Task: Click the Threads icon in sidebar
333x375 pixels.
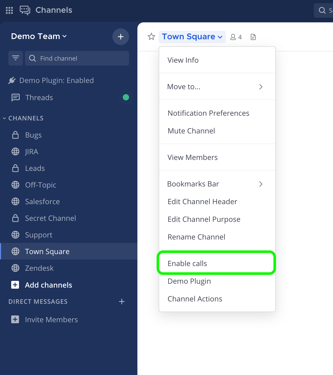Action: point(15,98)
